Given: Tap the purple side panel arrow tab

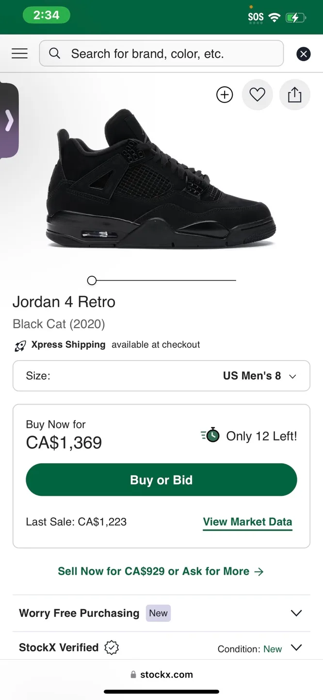Looking at the screenshot, I should click(x=10, y=120).
